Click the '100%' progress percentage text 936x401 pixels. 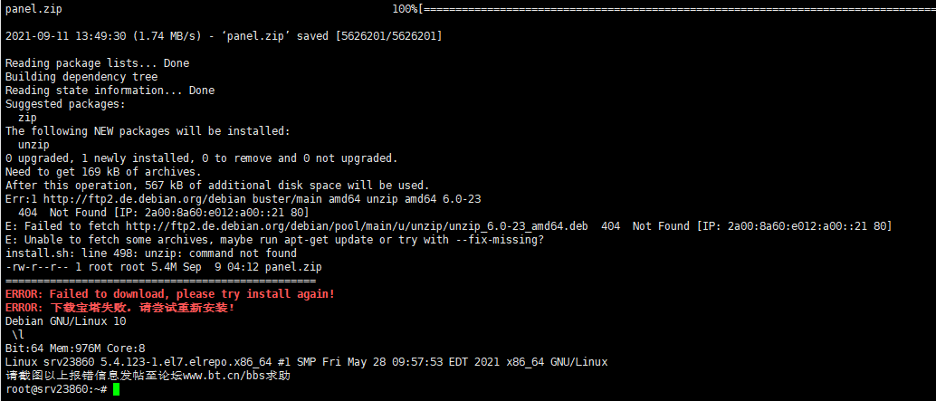point(406,10)
